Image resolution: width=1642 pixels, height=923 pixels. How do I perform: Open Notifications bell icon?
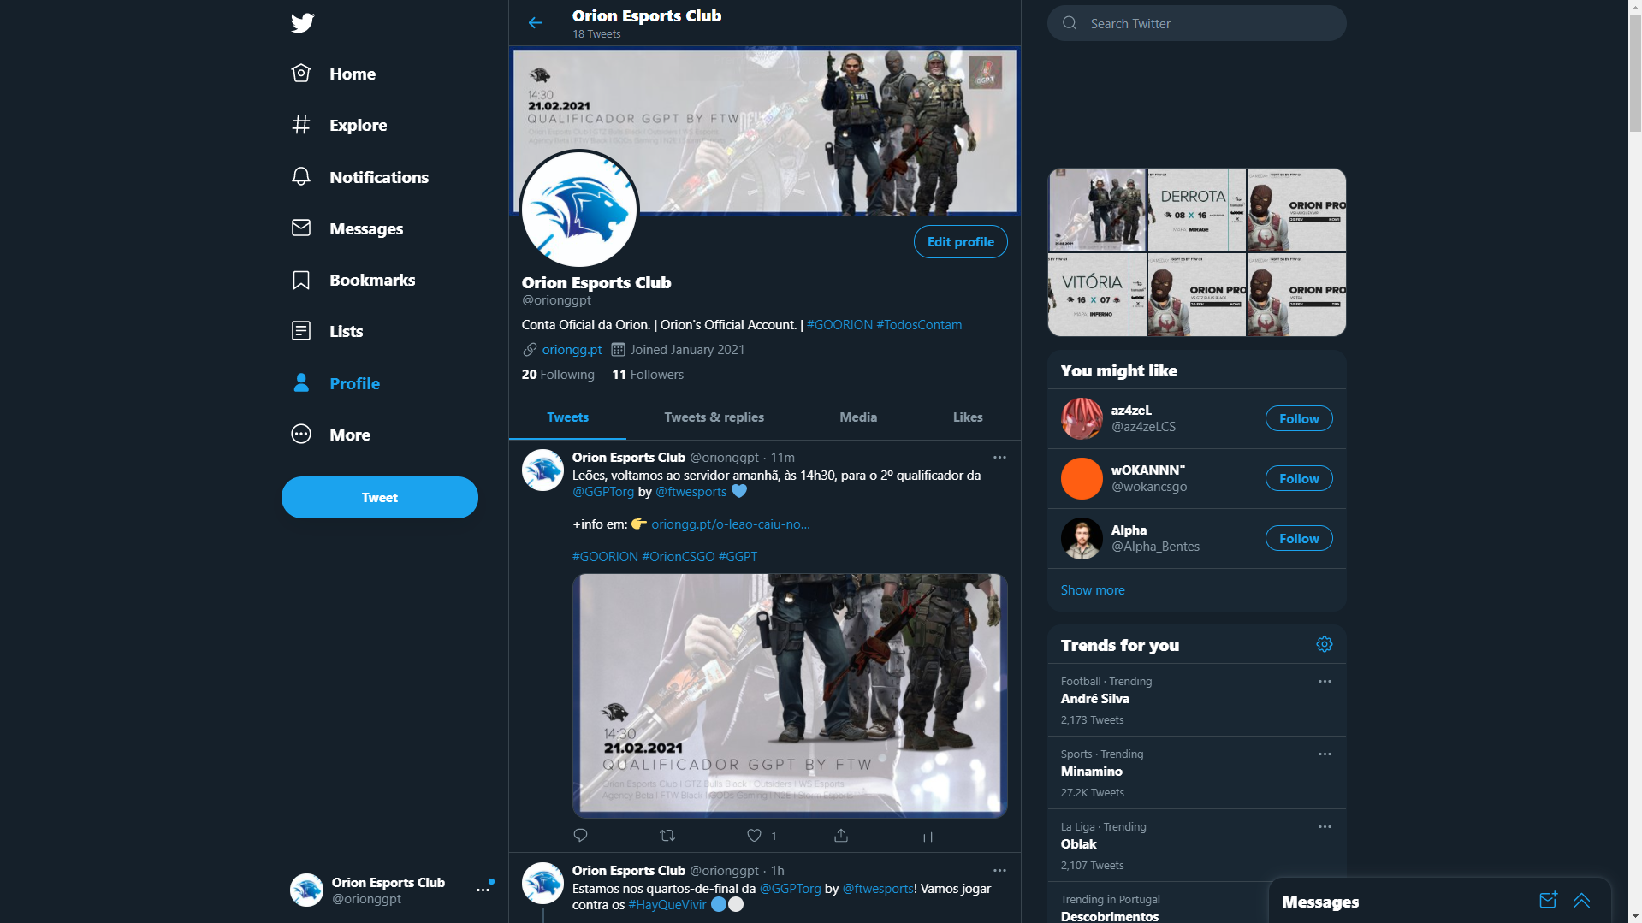click(301, 177)
